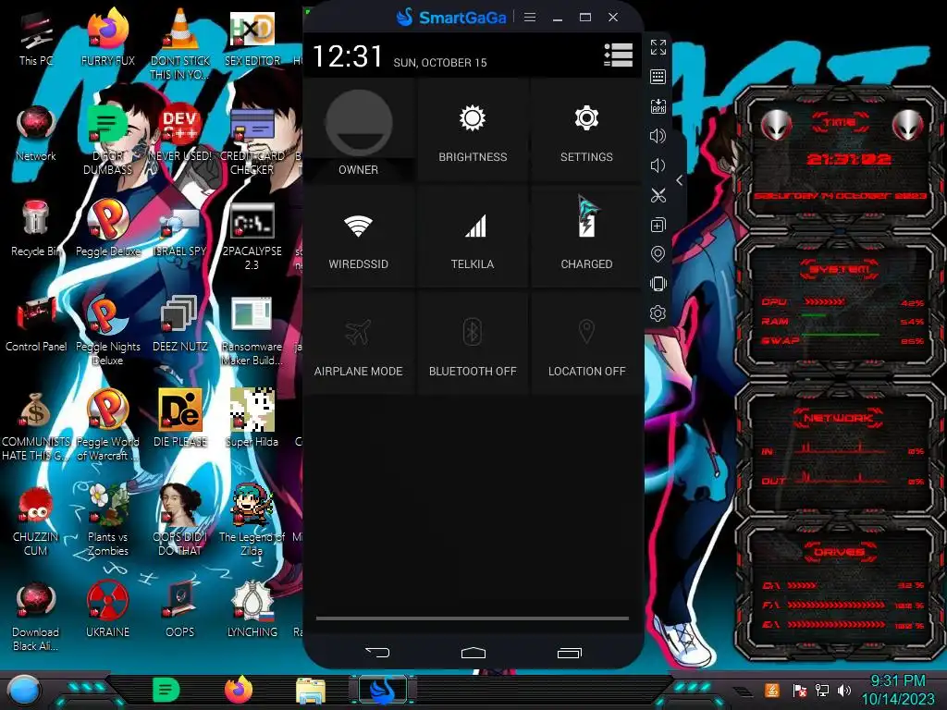Select the This PC desktop icon

point(36,40)
